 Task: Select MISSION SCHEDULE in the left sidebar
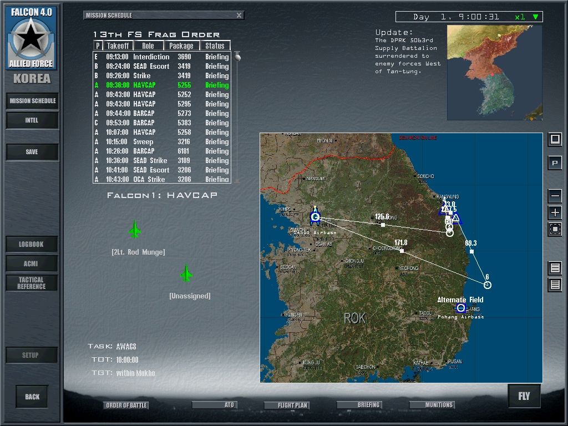[32, 101]
